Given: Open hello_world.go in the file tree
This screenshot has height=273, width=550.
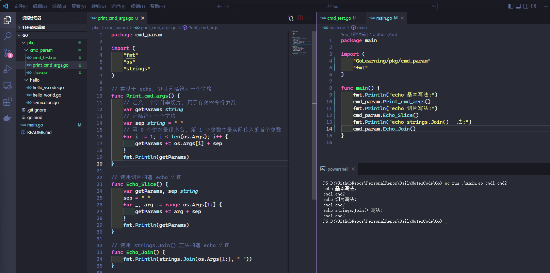Looking at the screenshot, I should point(51,95).
